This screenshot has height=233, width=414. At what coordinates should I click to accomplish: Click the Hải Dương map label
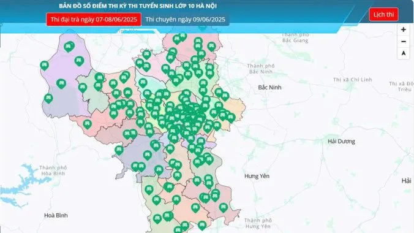tap(341, 142)
